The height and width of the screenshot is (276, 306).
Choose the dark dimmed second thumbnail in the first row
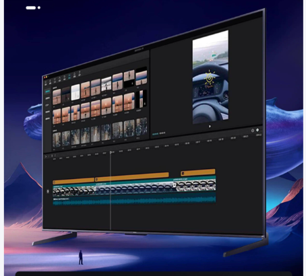coord(66,94)
